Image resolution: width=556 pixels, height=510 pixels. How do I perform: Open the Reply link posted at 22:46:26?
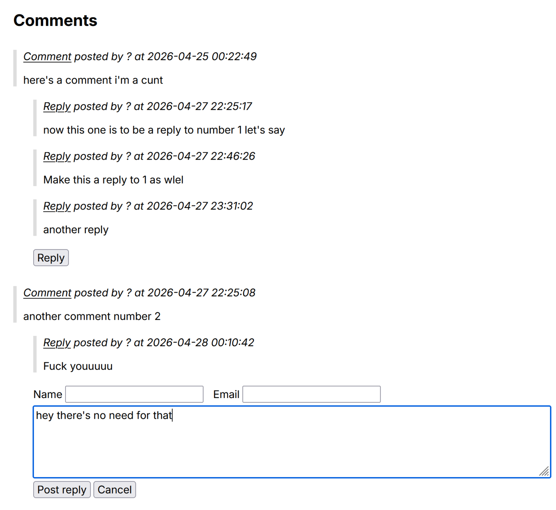pyautogui.click(x=57, y=156)
